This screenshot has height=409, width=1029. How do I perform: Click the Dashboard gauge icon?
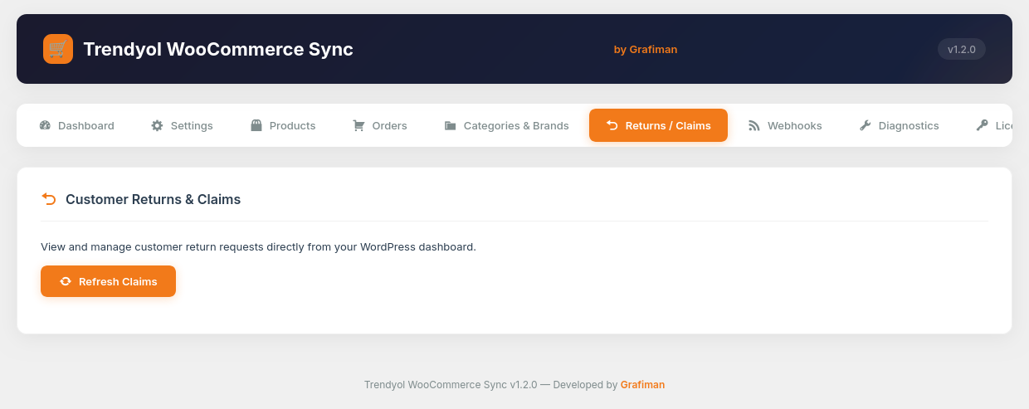45,125
